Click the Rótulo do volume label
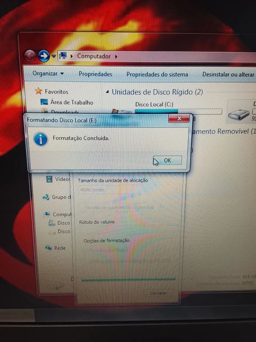 (97, 222)
